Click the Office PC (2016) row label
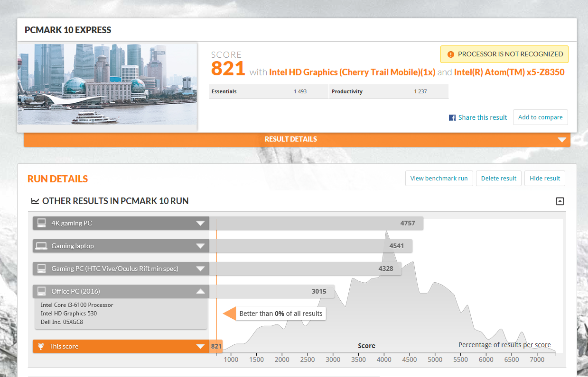This screenshot has height=377, width=588. 76,291
